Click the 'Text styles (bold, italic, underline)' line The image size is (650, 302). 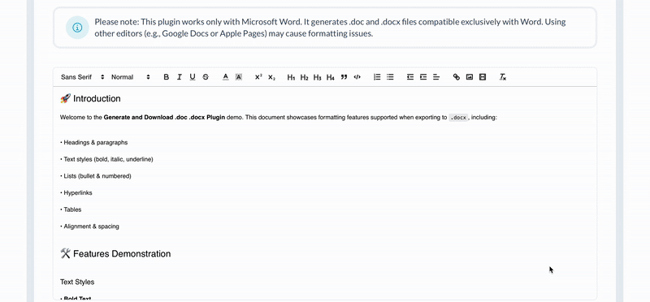[x=106, y=159]
